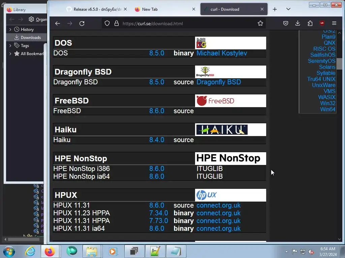
Task: Open the Michael Kostylev link
Action: pyautogui.click(x=222, y=53)
